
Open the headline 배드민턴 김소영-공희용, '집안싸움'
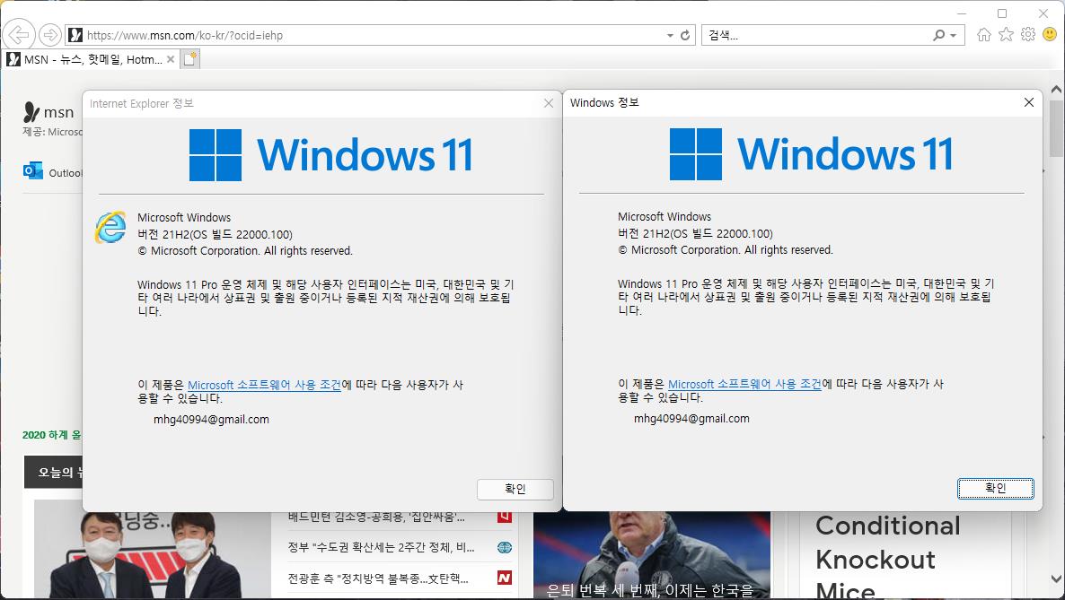point(376,517)
